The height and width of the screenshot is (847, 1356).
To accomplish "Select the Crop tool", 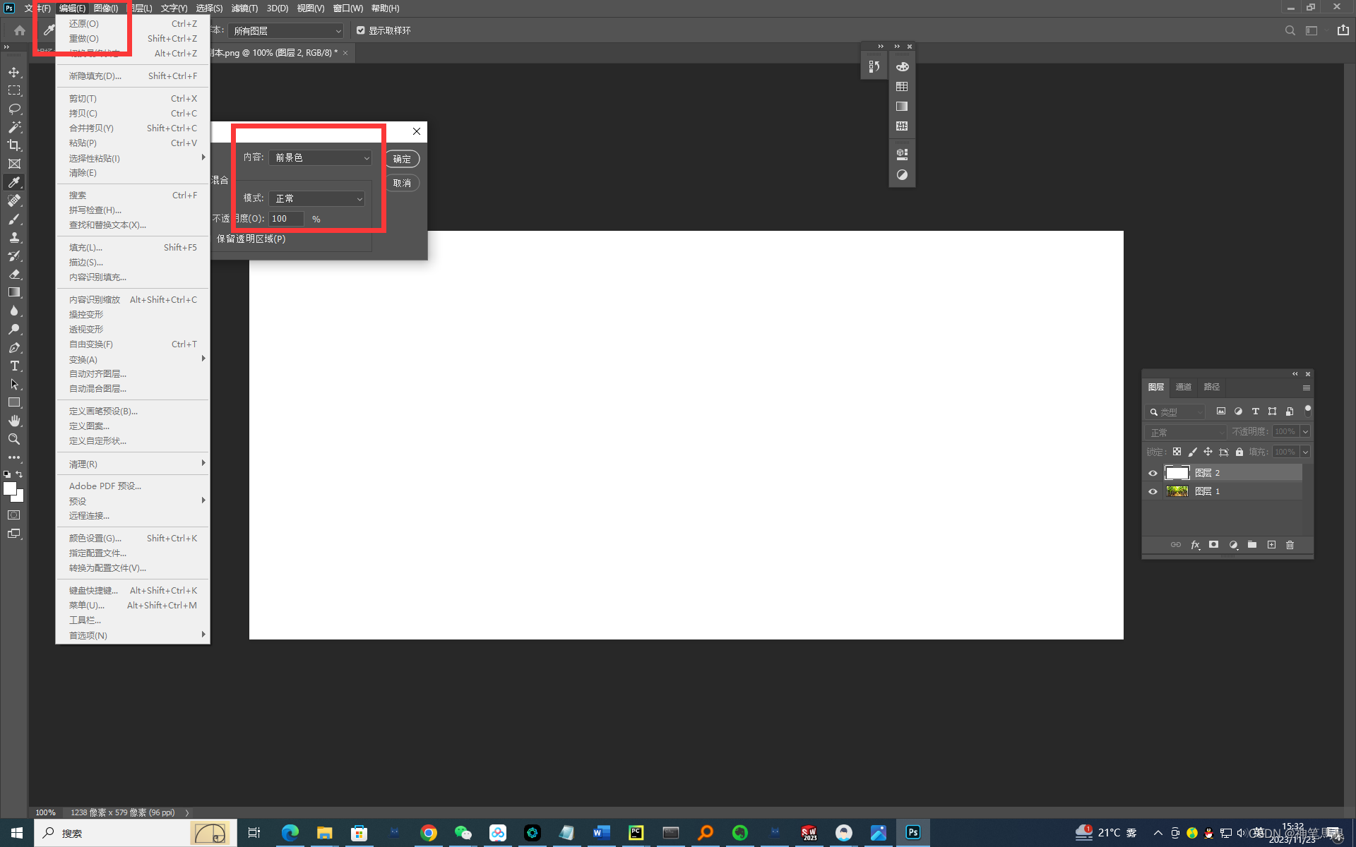I will [x=14, y=145].
